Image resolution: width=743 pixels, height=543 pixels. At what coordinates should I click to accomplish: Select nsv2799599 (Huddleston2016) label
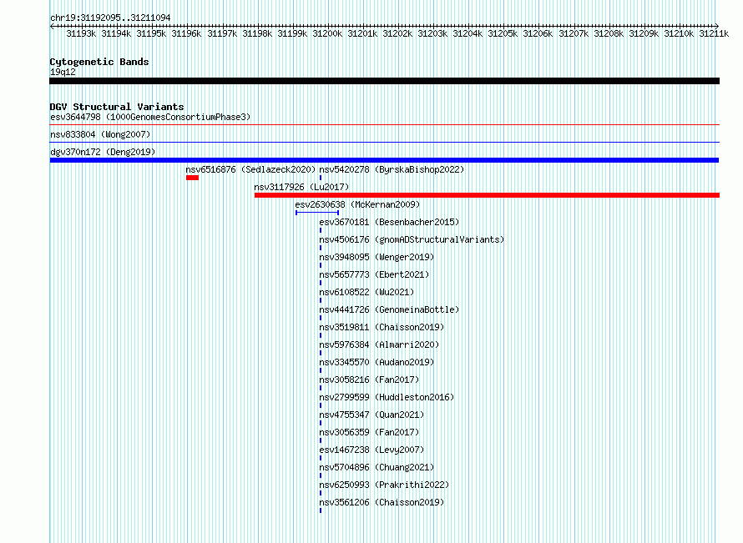pos(387,397)
